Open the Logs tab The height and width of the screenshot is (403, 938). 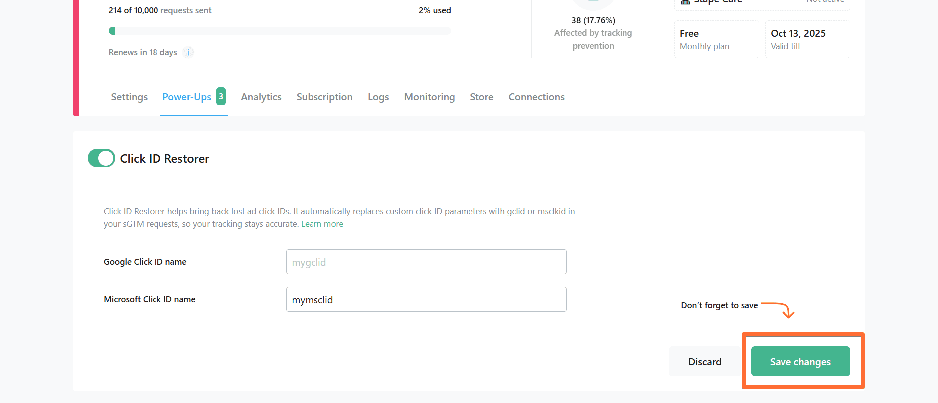click(378, 97)
